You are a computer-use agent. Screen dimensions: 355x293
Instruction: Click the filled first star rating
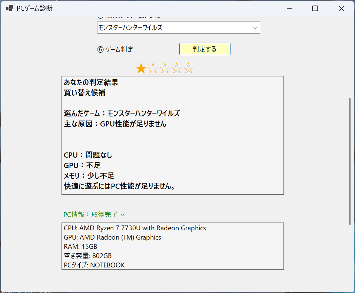[141, 68]
